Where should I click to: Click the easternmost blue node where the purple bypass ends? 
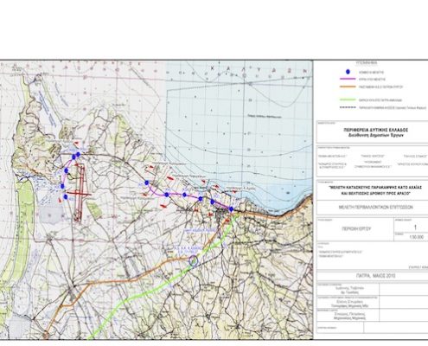231,209
